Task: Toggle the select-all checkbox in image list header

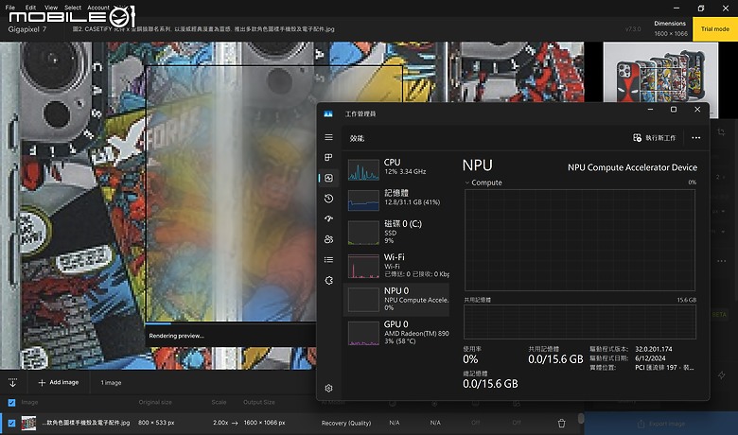Action: (x=11, y=403)
